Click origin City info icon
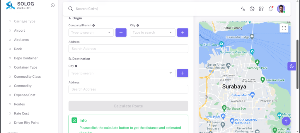300x133 pixels. pyautogui.click(x=138, y=25)
